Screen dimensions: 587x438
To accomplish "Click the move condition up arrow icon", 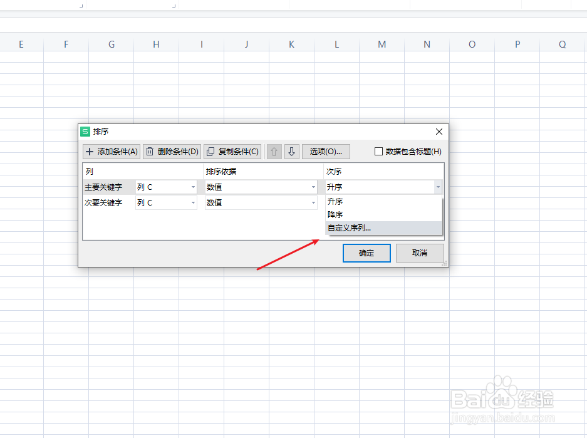I will pos(274,151).
